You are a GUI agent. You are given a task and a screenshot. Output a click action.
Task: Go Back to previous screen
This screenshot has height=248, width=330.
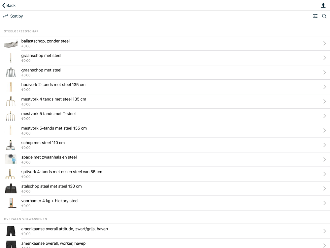(9, 5)
